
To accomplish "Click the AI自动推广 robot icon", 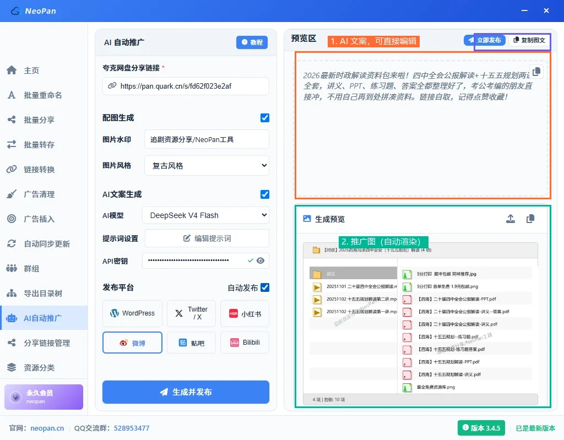I will 12,318.
